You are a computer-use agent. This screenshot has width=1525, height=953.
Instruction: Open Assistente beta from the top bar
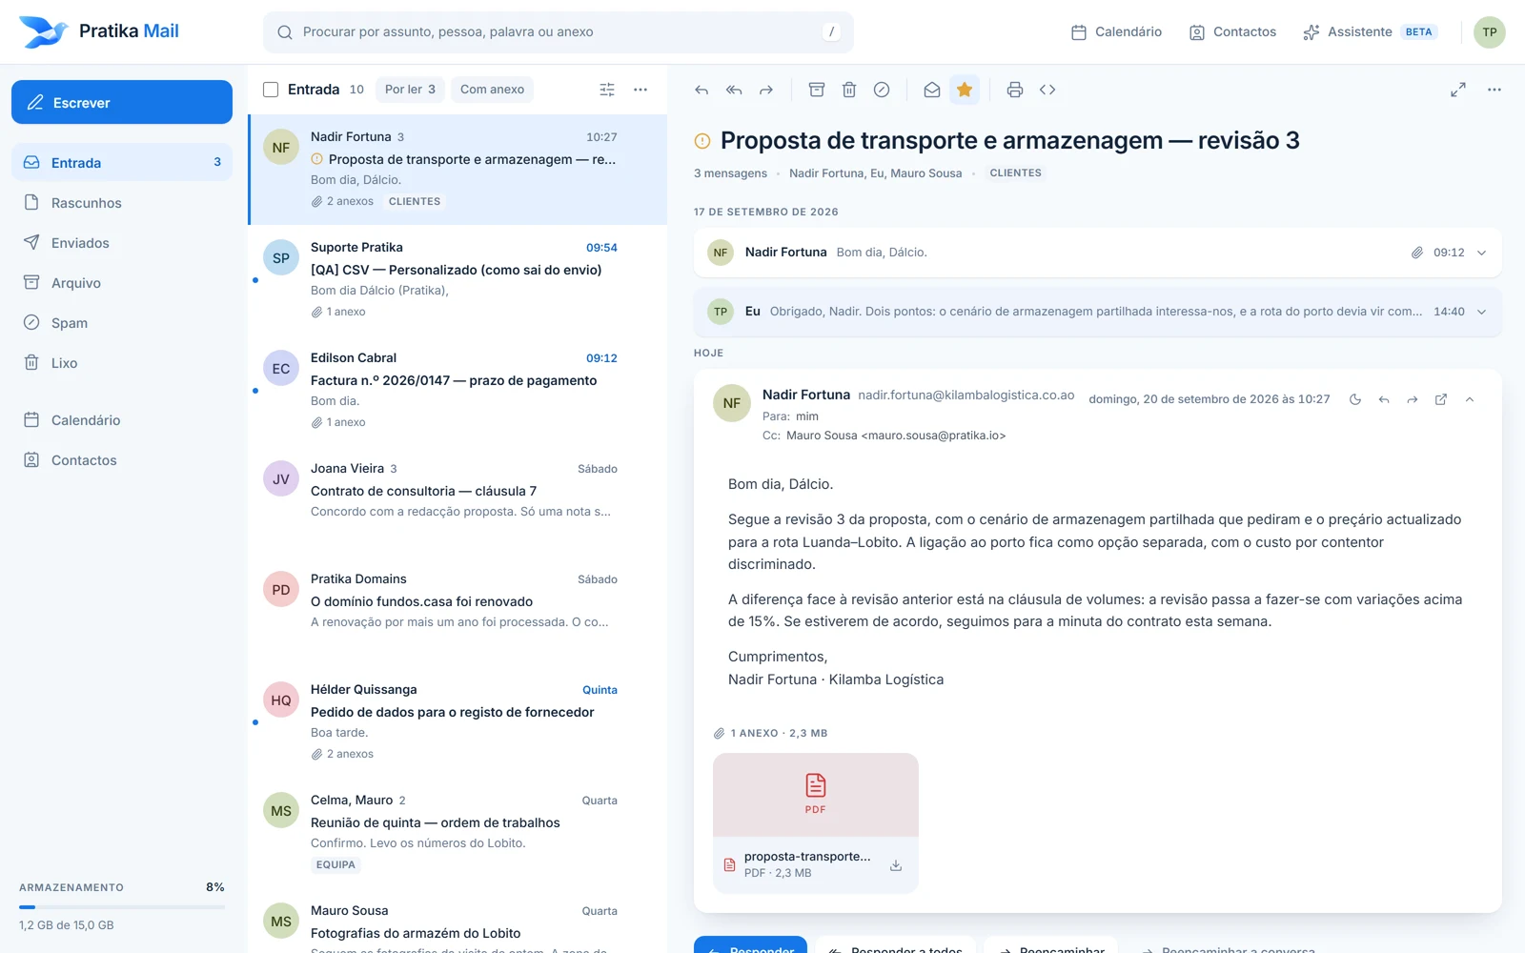[x=1370, y=31]
